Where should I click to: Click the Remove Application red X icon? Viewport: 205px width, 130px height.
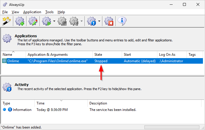click(x=109, y=21)
